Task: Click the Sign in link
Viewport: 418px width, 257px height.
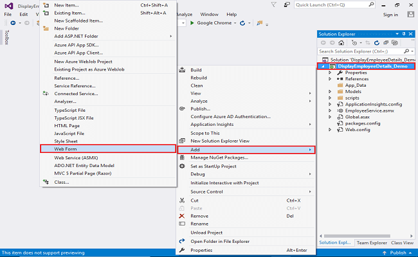Action: coord(390,15)
